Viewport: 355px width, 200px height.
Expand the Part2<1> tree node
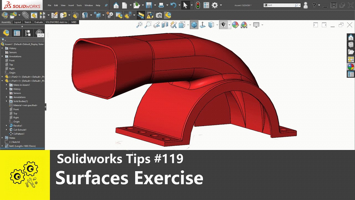pos(2,77)
